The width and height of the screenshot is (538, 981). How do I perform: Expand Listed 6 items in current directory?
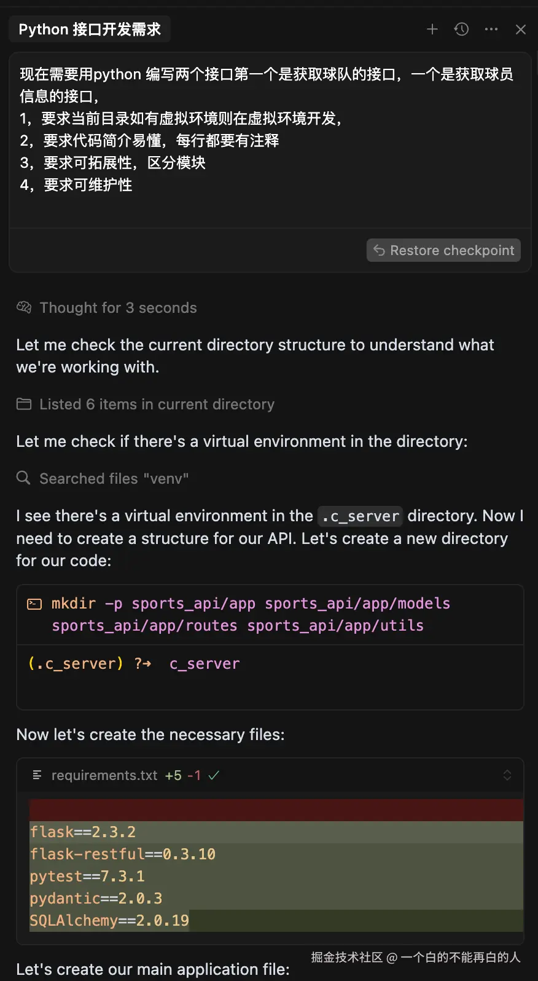(157, 404)
